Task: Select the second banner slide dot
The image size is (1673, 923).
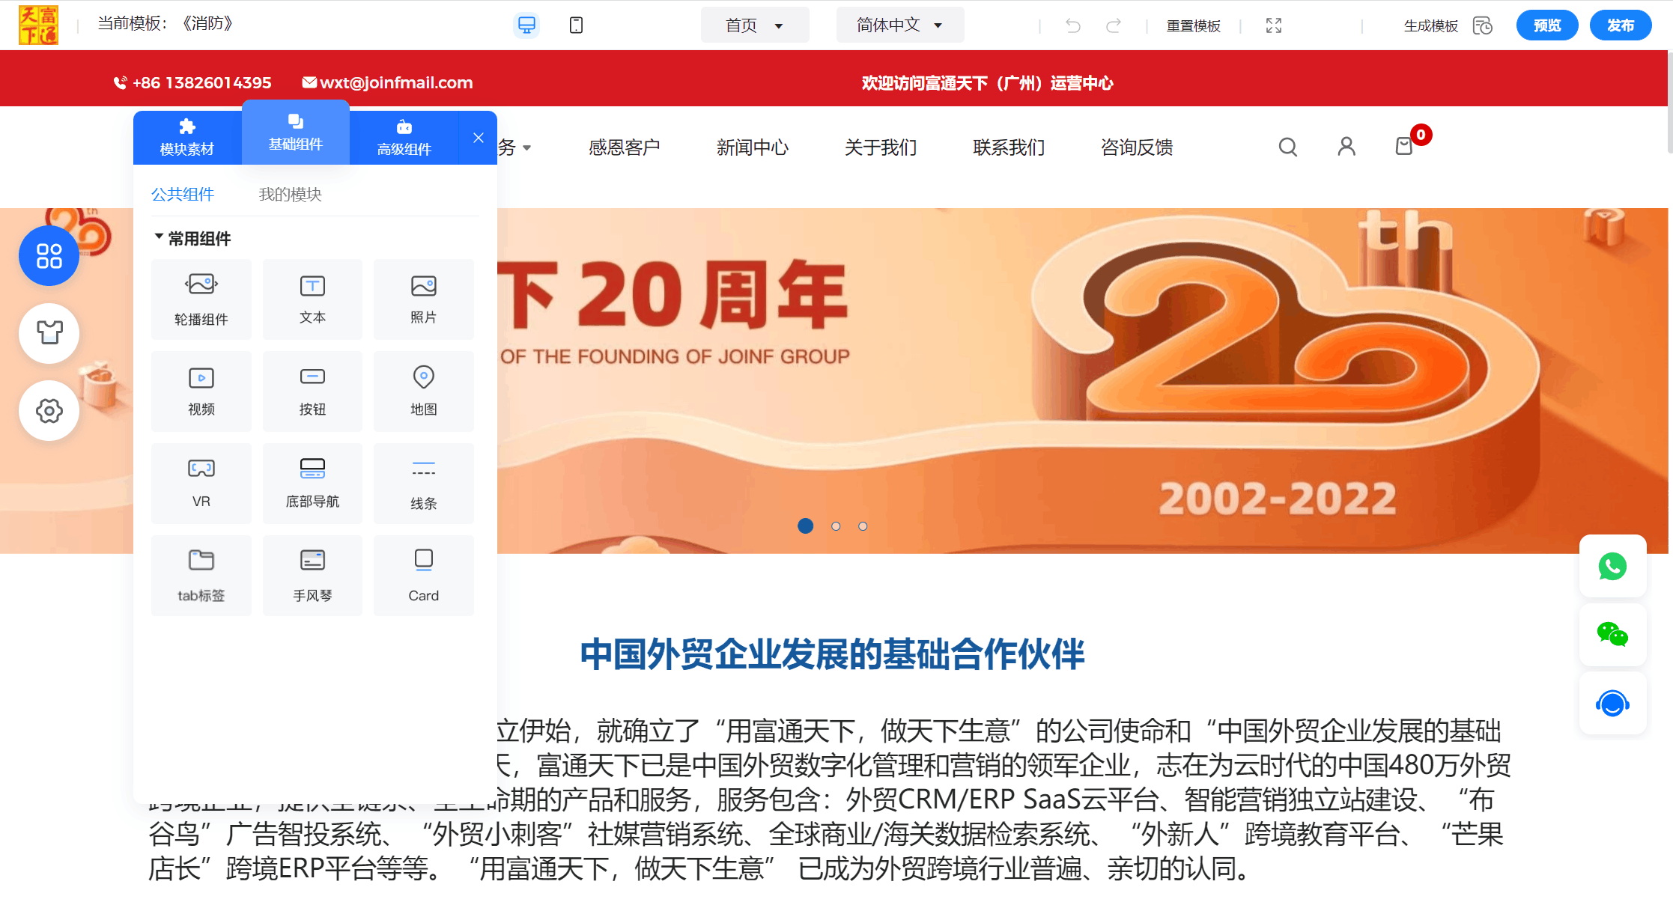Action: (836, 526)
